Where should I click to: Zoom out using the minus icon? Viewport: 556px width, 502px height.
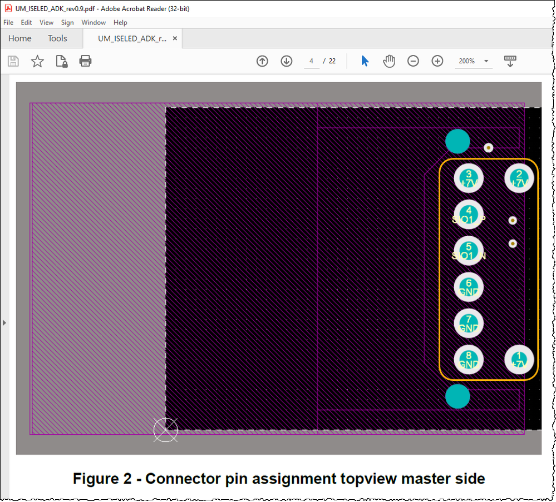click(x=413, y=61)
